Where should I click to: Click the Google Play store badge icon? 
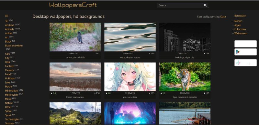[238, 52]
